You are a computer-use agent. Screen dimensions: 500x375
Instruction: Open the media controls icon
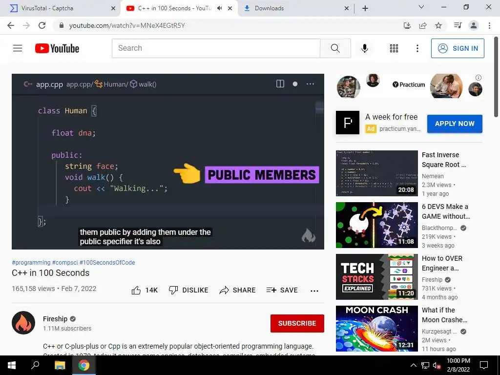458,25
